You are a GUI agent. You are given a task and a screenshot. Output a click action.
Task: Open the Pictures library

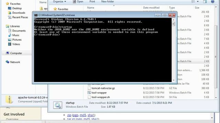click(17, 40)
